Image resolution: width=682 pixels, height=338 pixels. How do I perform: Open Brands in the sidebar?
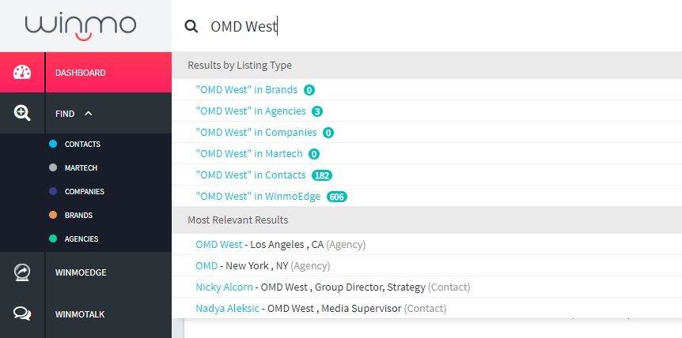tap(78, 216)
